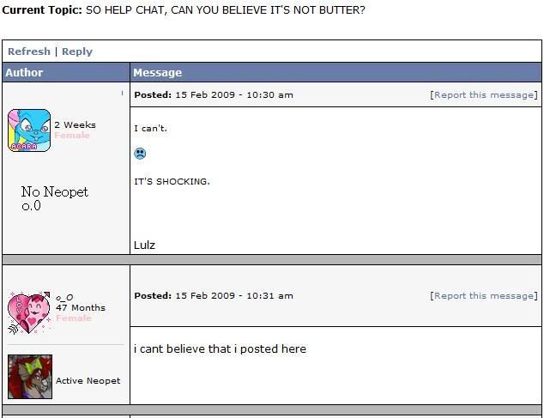
Task: Click the 'Active Neopet' label
Action: pos(88,381)
